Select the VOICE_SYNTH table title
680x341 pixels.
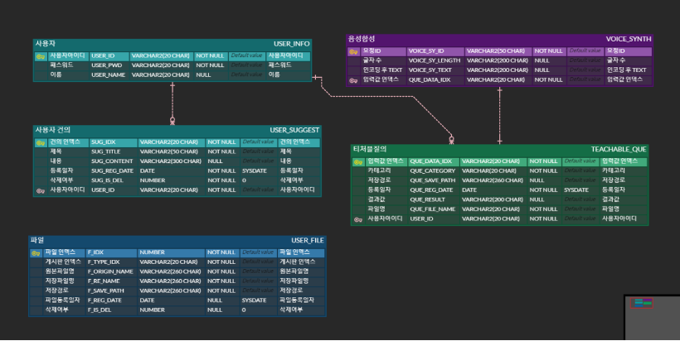coord(629,39)
